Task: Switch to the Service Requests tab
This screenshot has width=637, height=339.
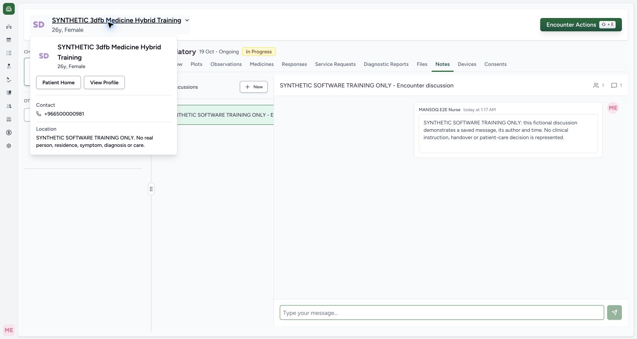Action: pyautogui.click(x=335, y=64)
